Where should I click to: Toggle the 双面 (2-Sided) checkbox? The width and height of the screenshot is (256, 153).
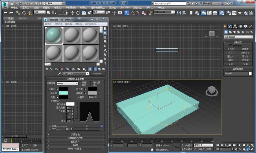80,83
